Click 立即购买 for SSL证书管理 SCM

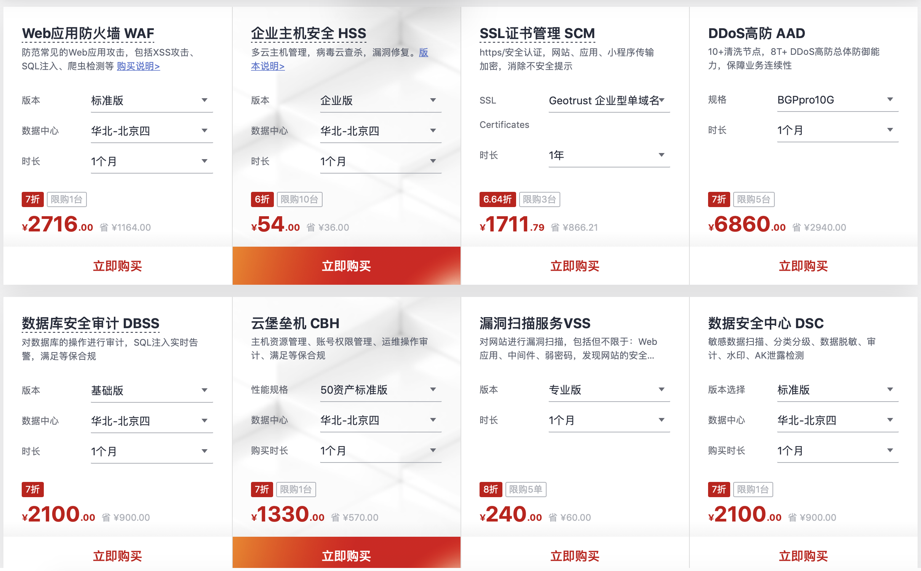(x=574, y=266)
